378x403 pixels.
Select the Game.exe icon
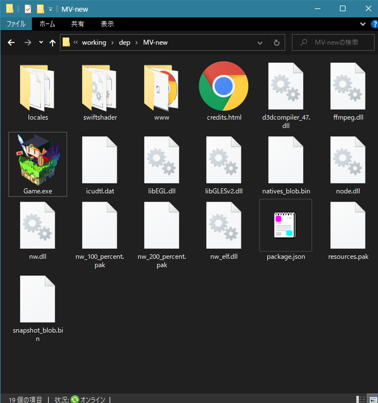(38, 159)
